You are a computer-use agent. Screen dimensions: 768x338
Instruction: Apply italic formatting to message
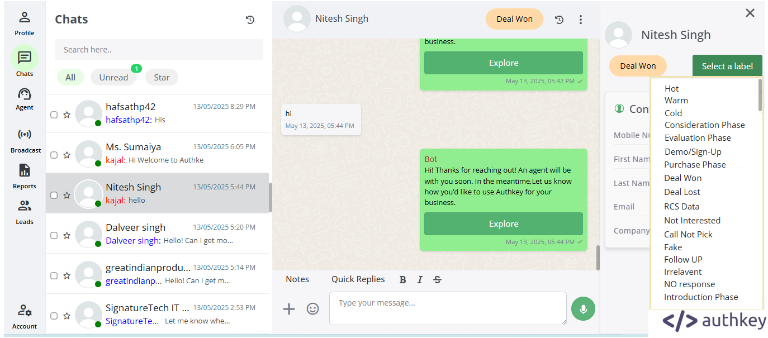click(420, 280)
